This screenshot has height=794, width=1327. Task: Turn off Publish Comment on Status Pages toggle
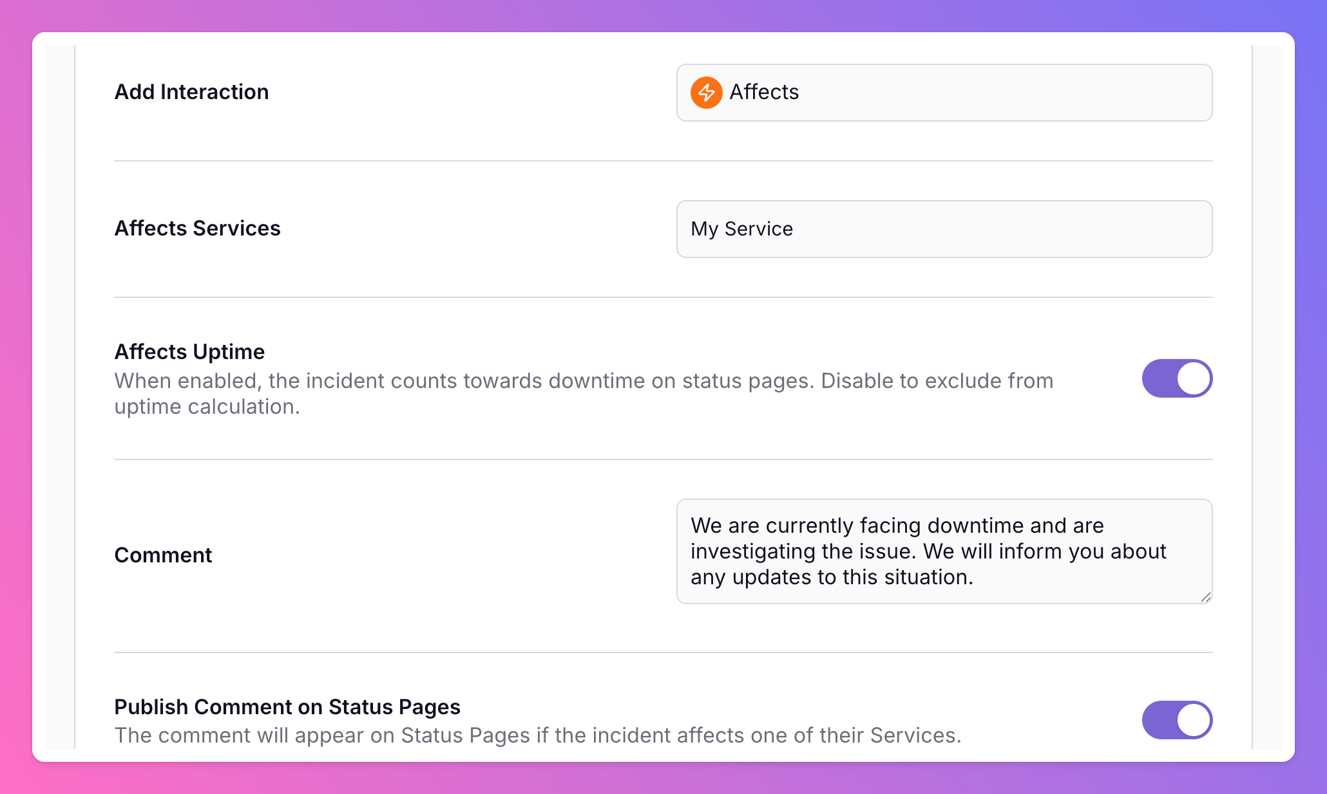[x=1177, y=720]
